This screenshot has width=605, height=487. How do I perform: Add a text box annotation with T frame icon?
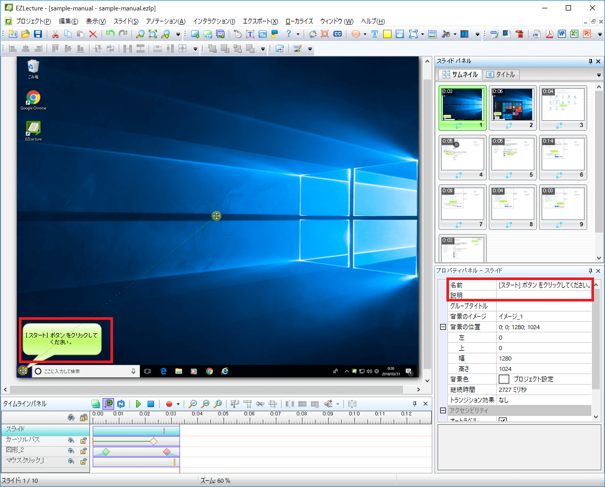250,34
